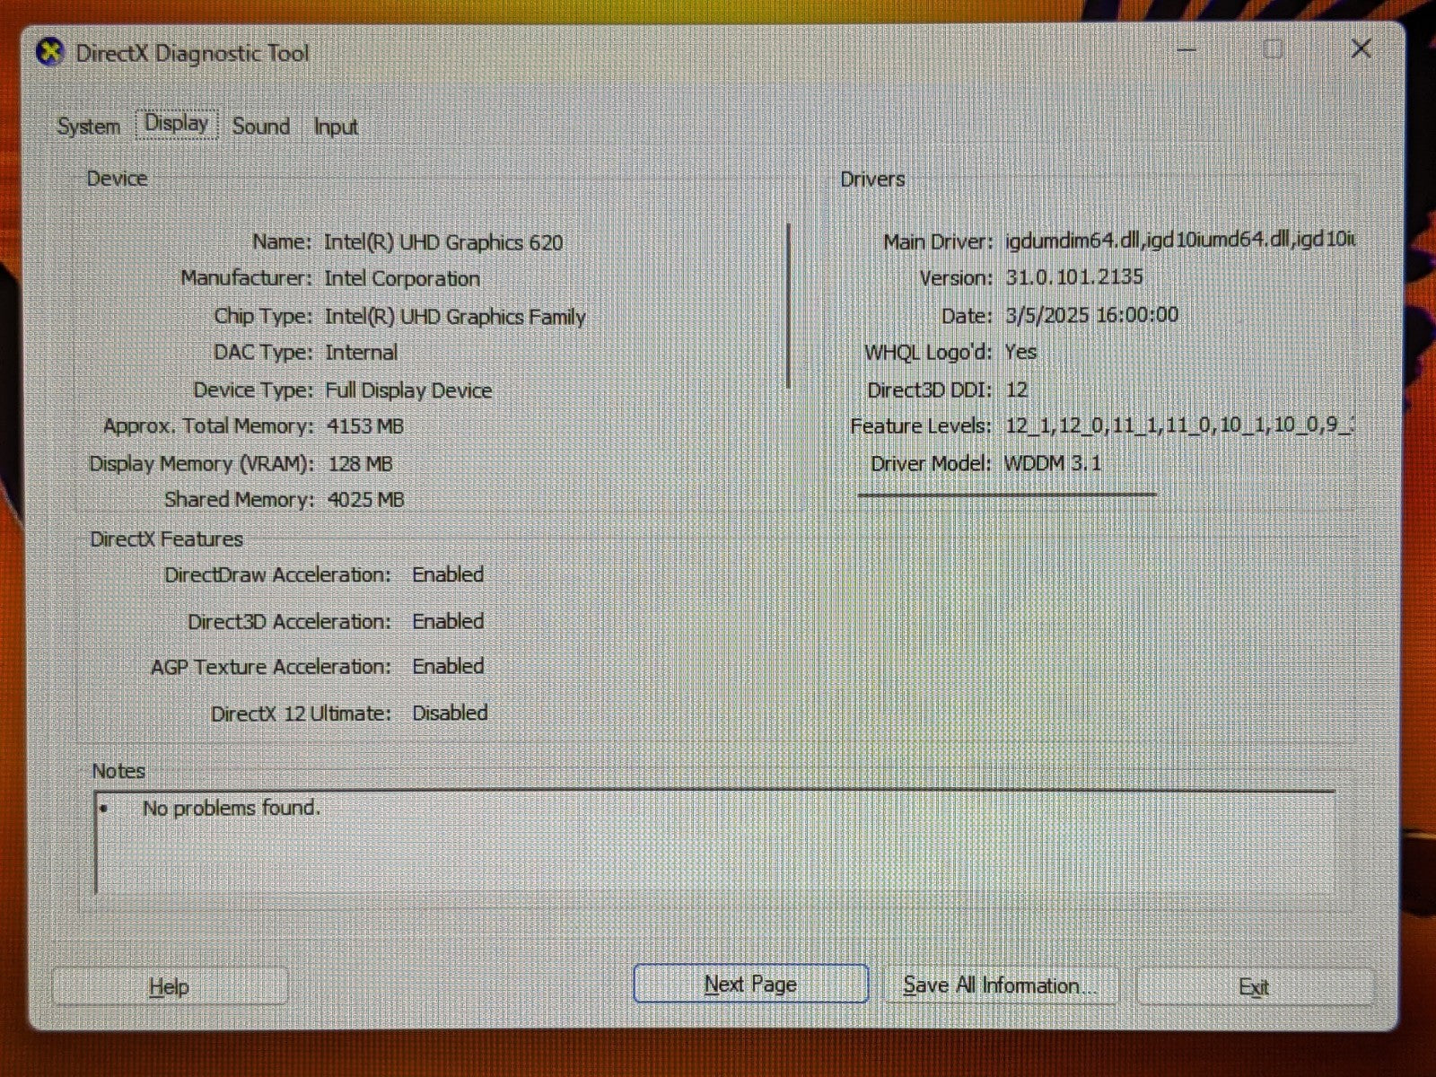Select the Display tab

176,124
